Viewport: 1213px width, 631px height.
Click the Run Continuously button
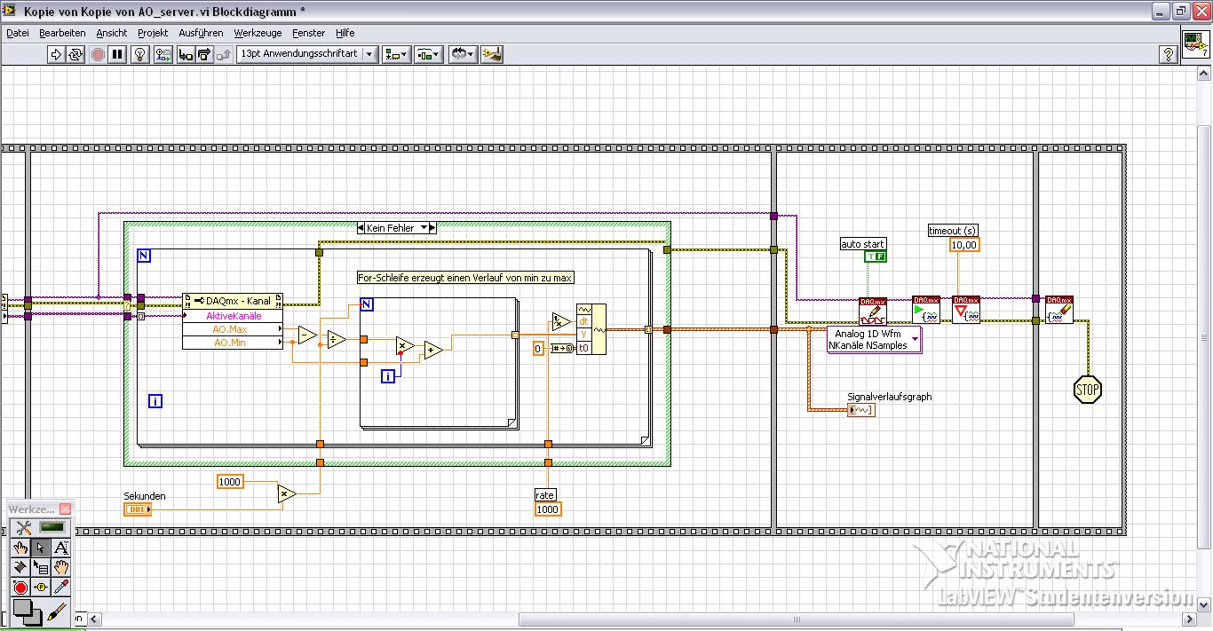pyautogui.click(x=75, y=54)
